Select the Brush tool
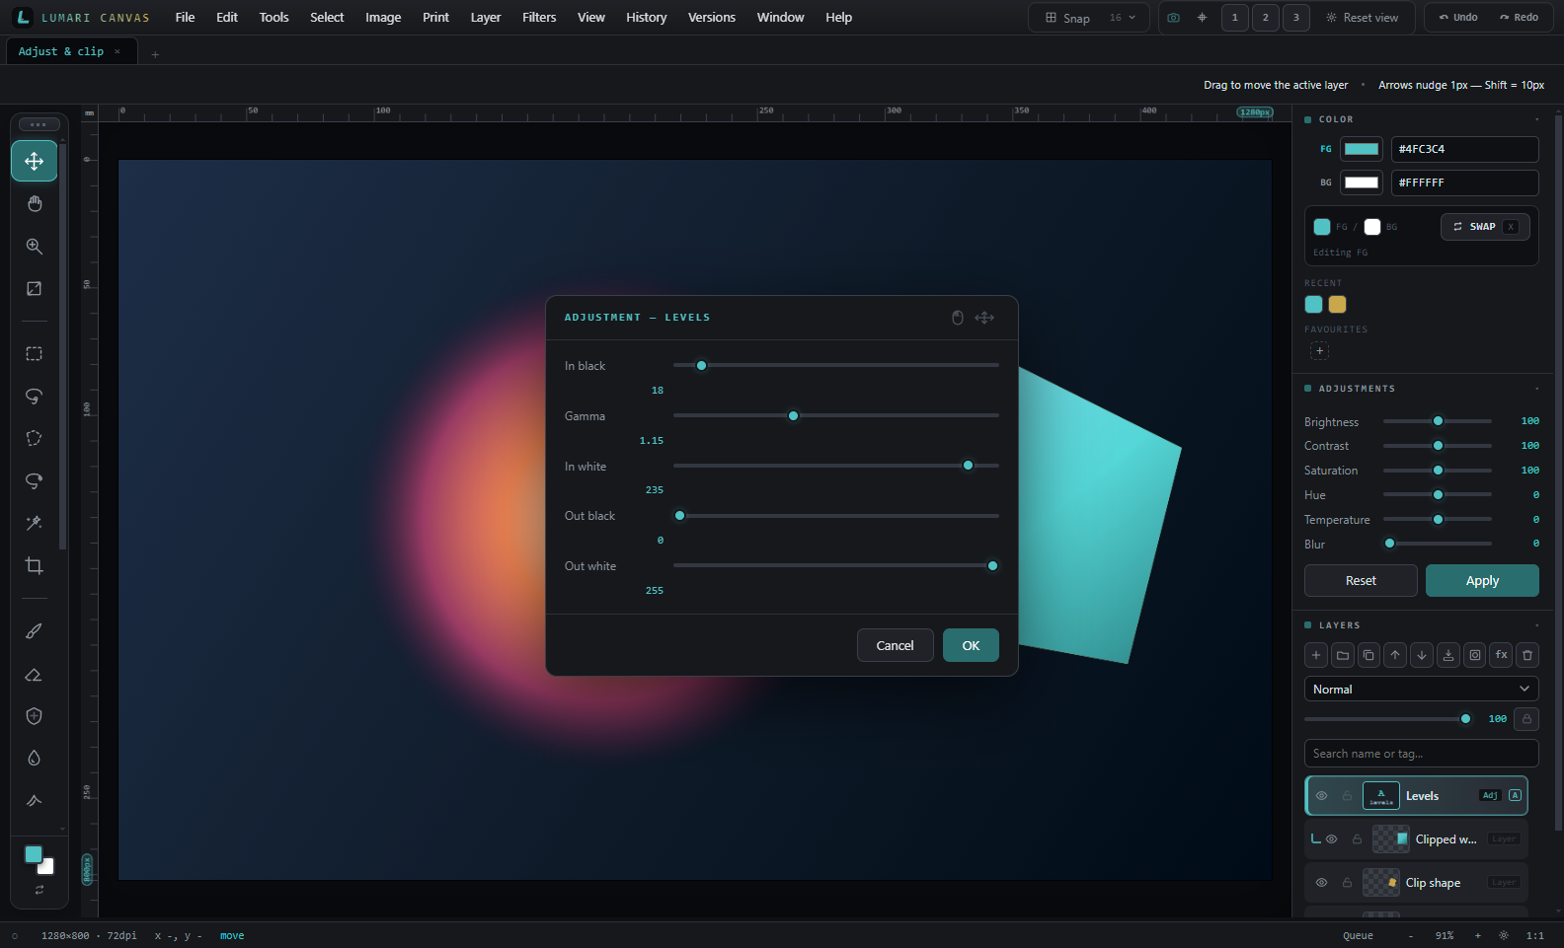 coord(35,630)
